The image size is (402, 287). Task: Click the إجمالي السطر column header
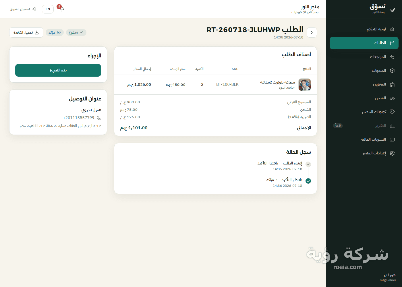(x=142, y=69)
